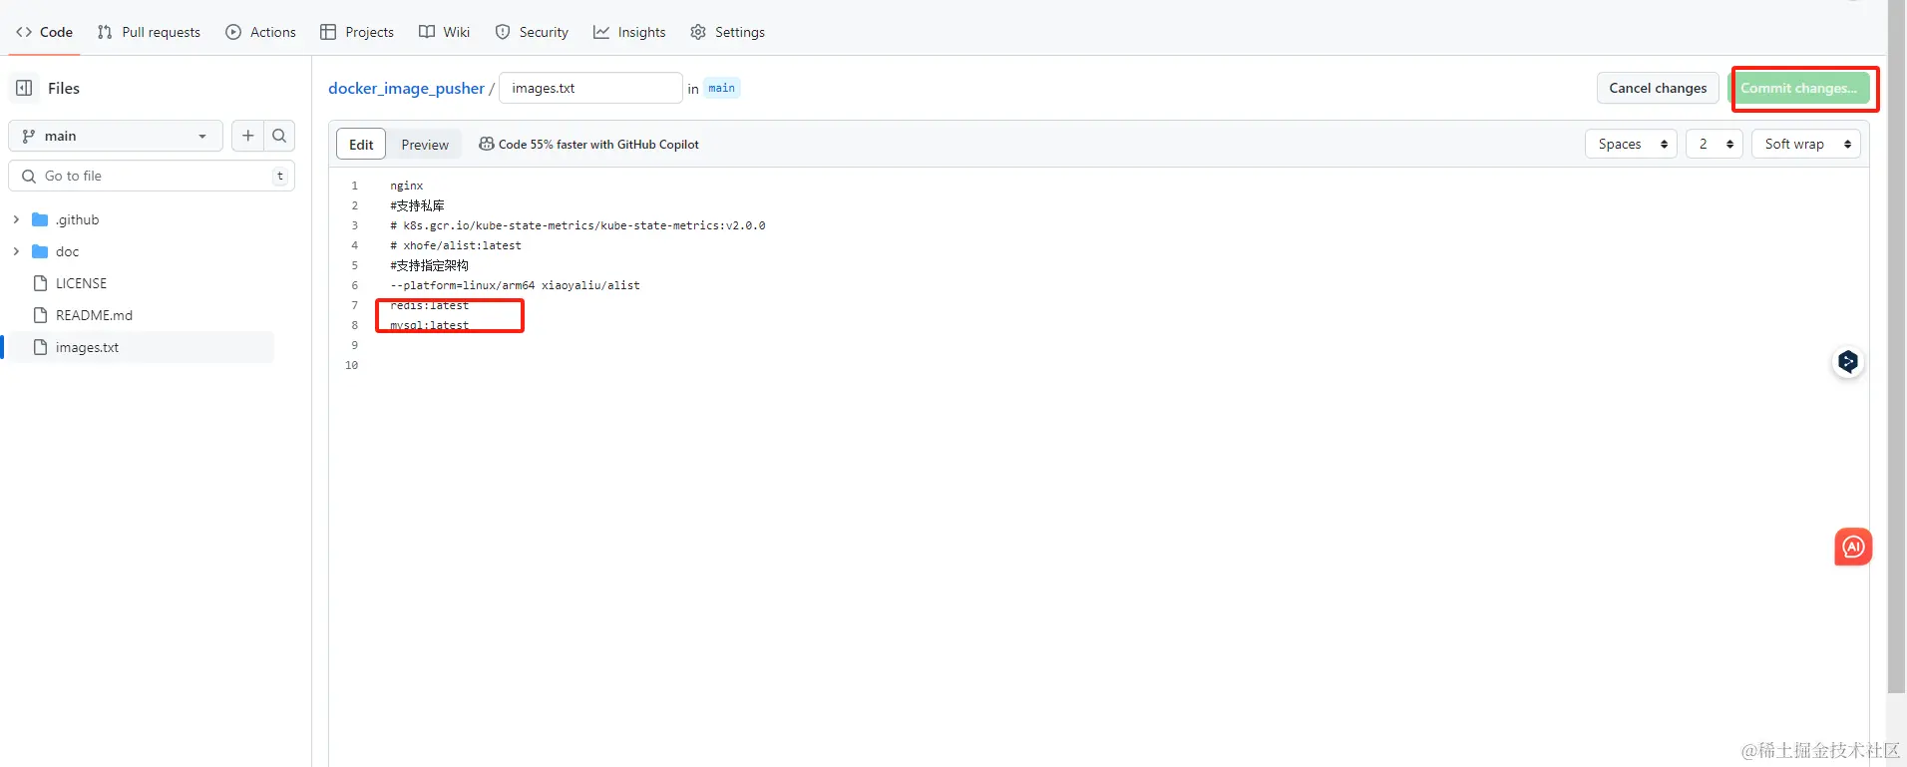The width and height of the screenshot is (1907, 767).
Task: Open the doc folder
Action: point(67,251)
